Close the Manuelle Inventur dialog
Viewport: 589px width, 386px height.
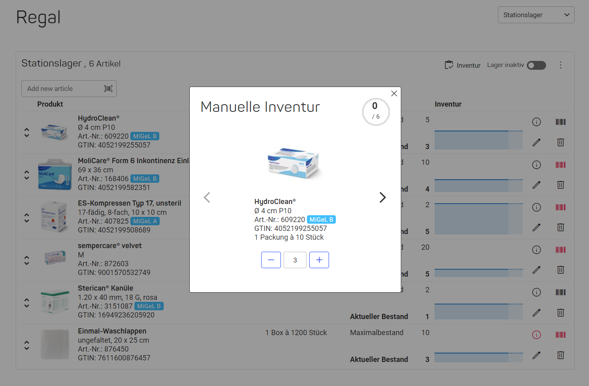[x=394, y=93]
